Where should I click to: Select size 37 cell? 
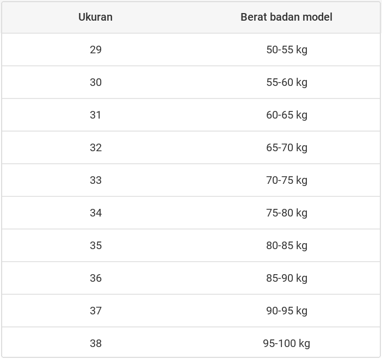(x=96, y=311)
